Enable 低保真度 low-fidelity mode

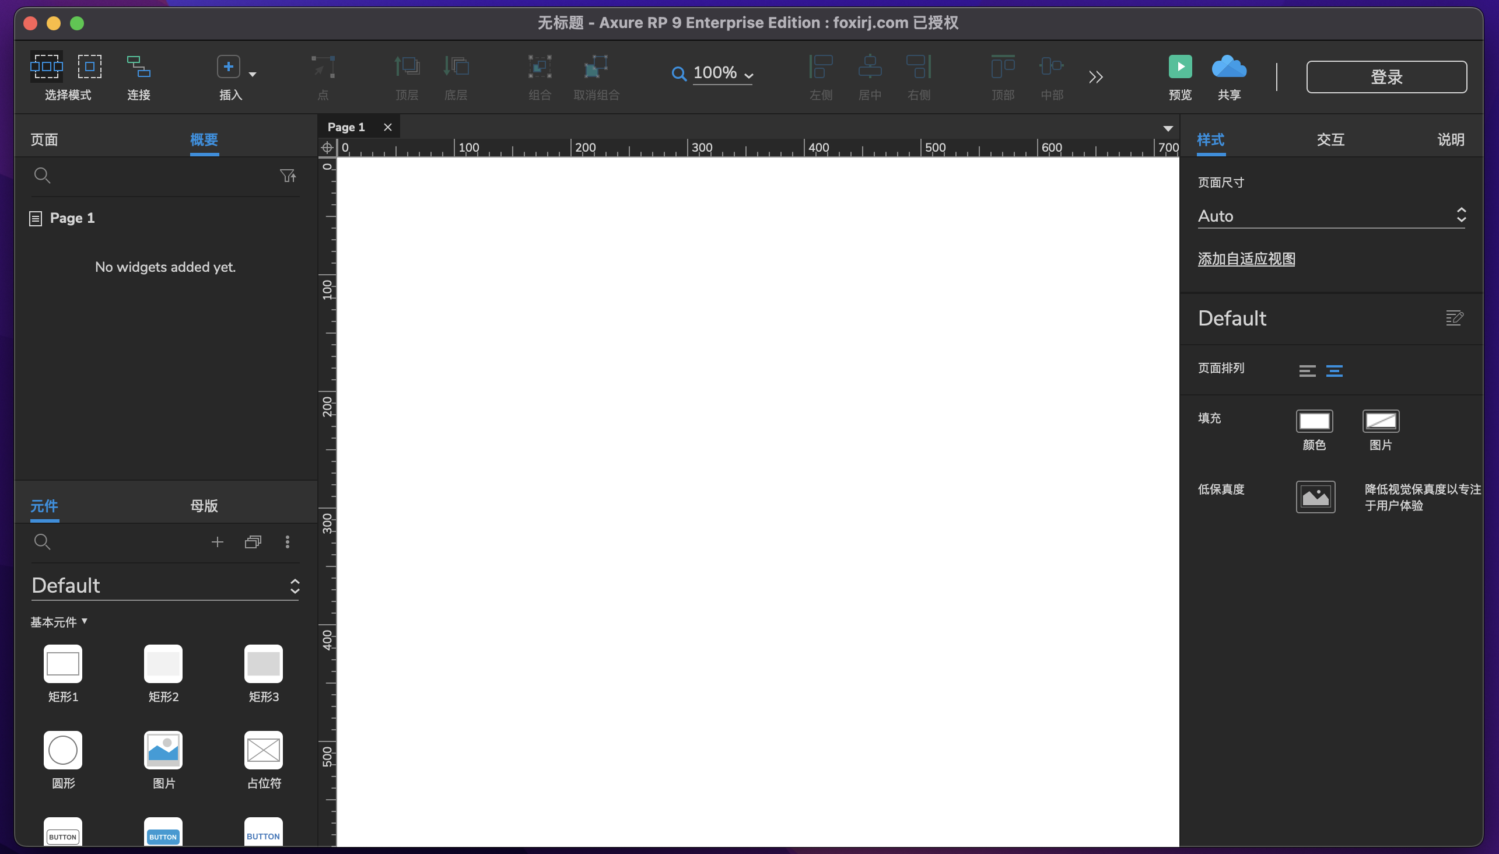[x=1315, y=496]
